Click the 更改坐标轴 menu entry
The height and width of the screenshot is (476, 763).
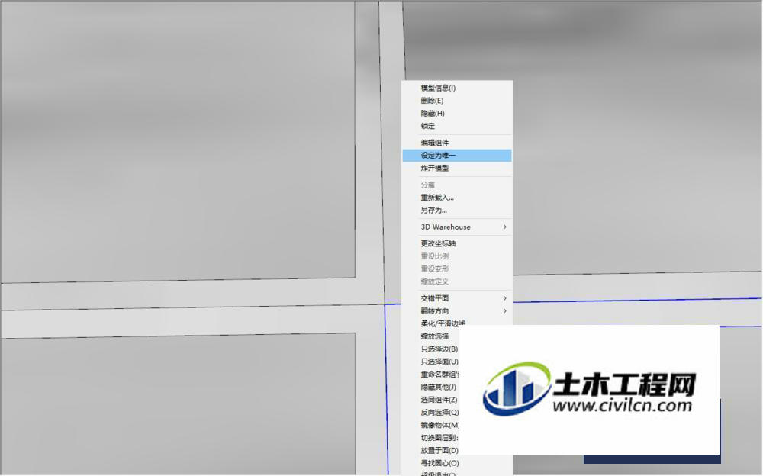pos(457,243)
